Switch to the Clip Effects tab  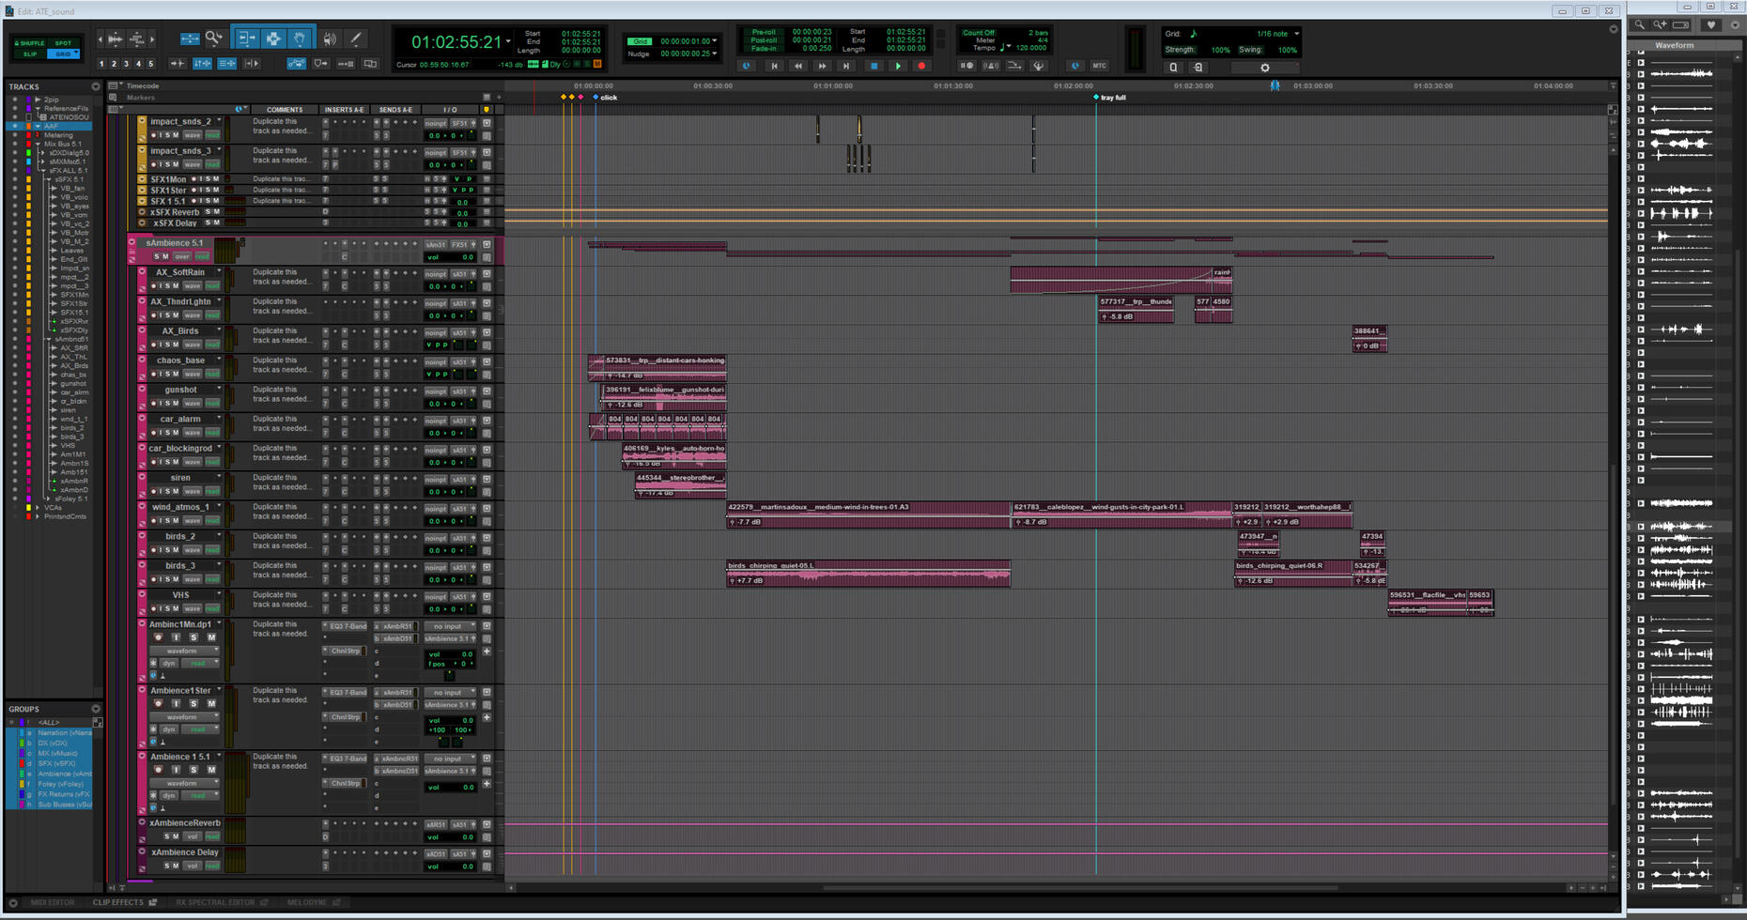pyautogui.click(x=118, y=902)
